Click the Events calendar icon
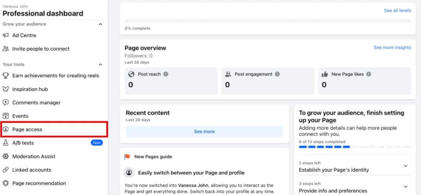 coord(5,116)
